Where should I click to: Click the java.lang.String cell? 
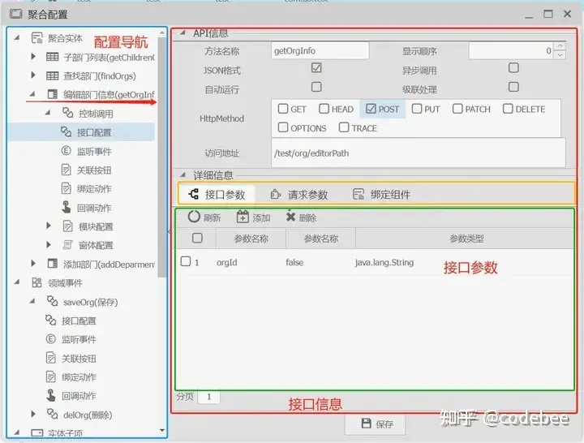click(x=384, y=262)
